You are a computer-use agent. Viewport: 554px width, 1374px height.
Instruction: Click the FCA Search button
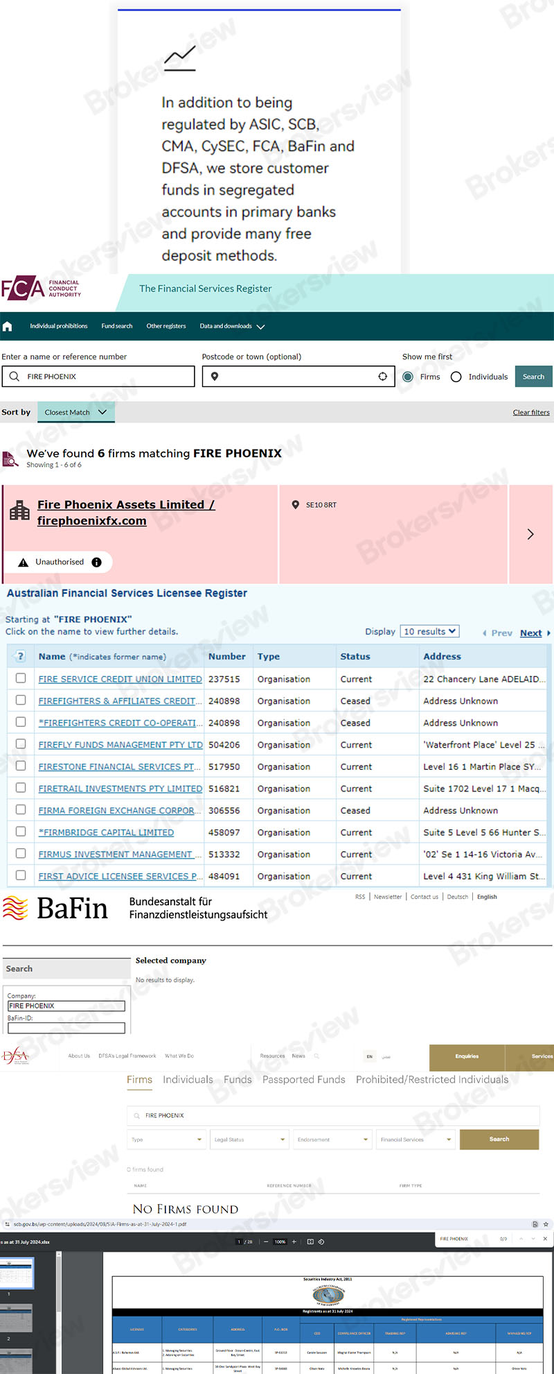(x=533, y=377)
